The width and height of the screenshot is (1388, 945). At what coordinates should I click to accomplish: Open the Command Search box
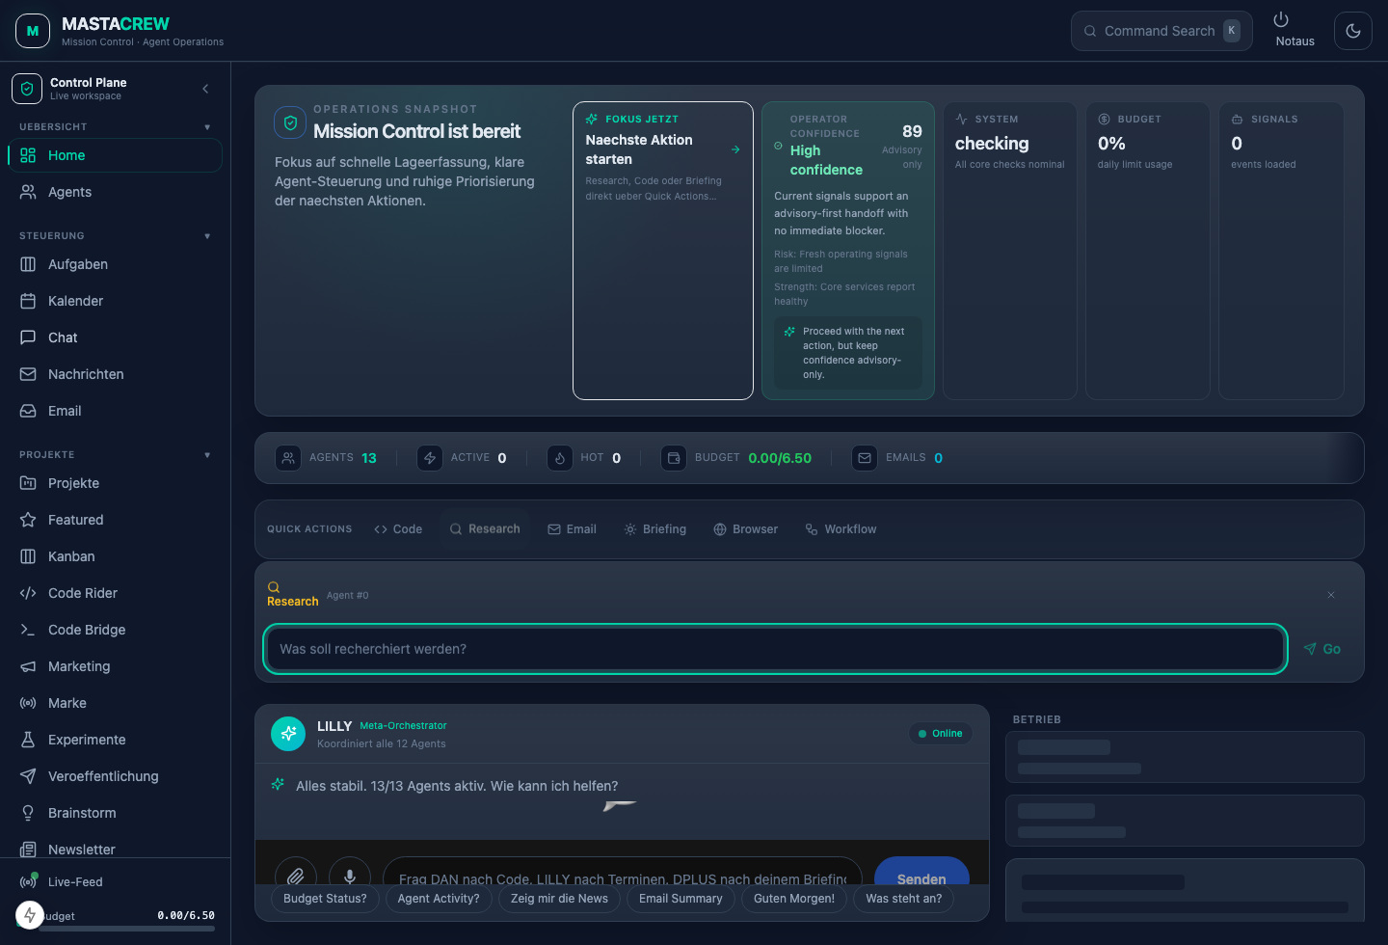[1161, 31]
